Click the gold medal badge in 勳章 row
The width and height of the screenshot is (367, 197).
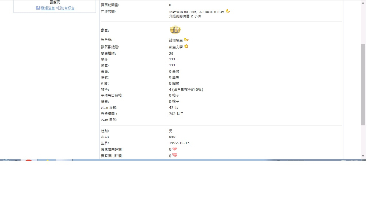[x=175, y=30]
